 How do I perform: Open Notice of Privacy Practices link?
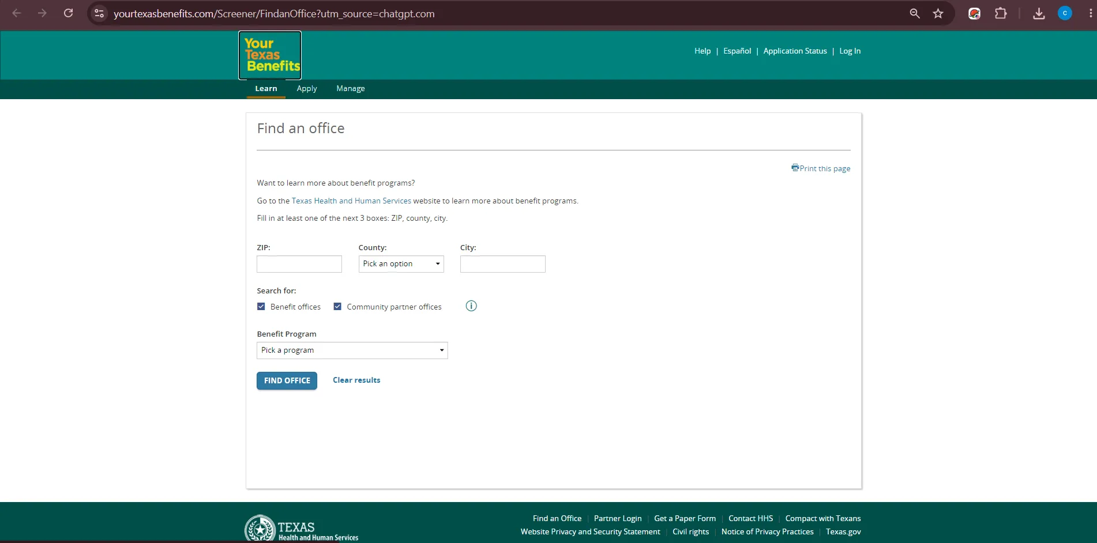coord(767,531)
